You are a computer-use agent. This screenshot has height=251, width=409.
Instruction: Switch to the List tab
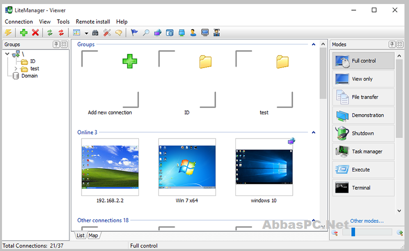[x=80, y=235]
